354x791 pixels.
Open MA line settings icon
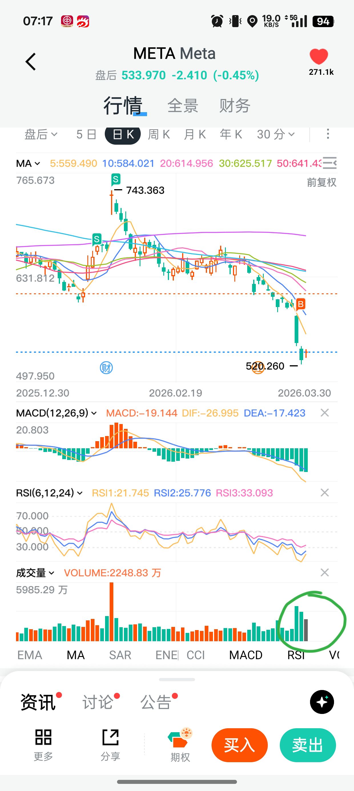tap(329, 163)
